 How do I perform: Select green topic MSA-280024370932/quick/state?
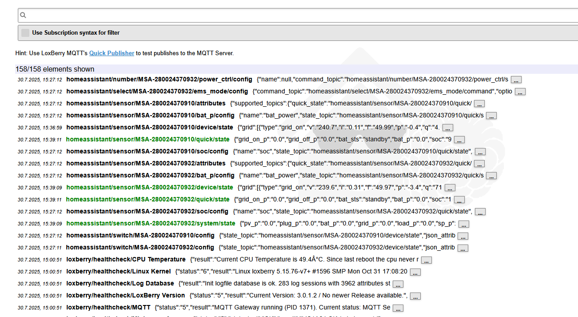[x=148, y=199]
